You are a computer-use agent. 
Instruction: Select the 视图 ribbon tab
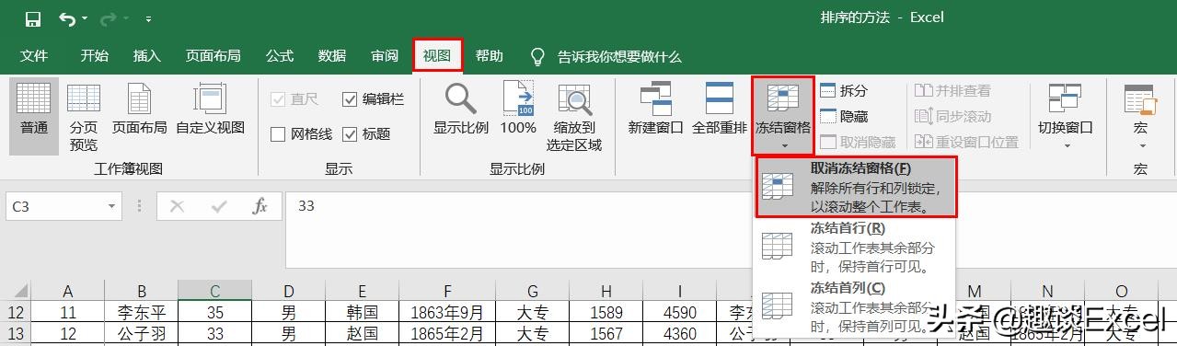pos(437,56)
